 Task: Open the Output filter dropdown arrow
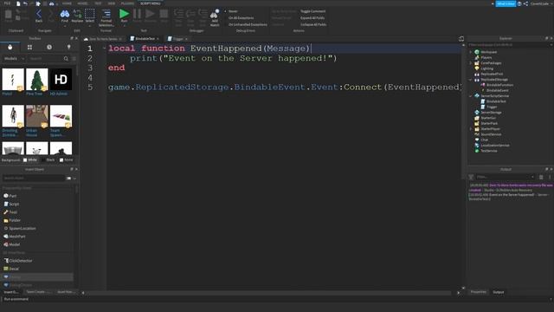point(532,177)
